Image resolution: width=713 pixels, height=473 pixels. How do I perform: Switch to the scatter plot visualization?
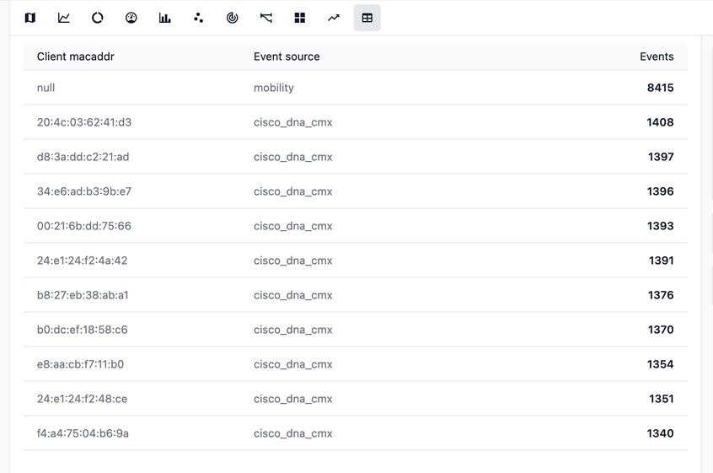[x=199, y=18]
